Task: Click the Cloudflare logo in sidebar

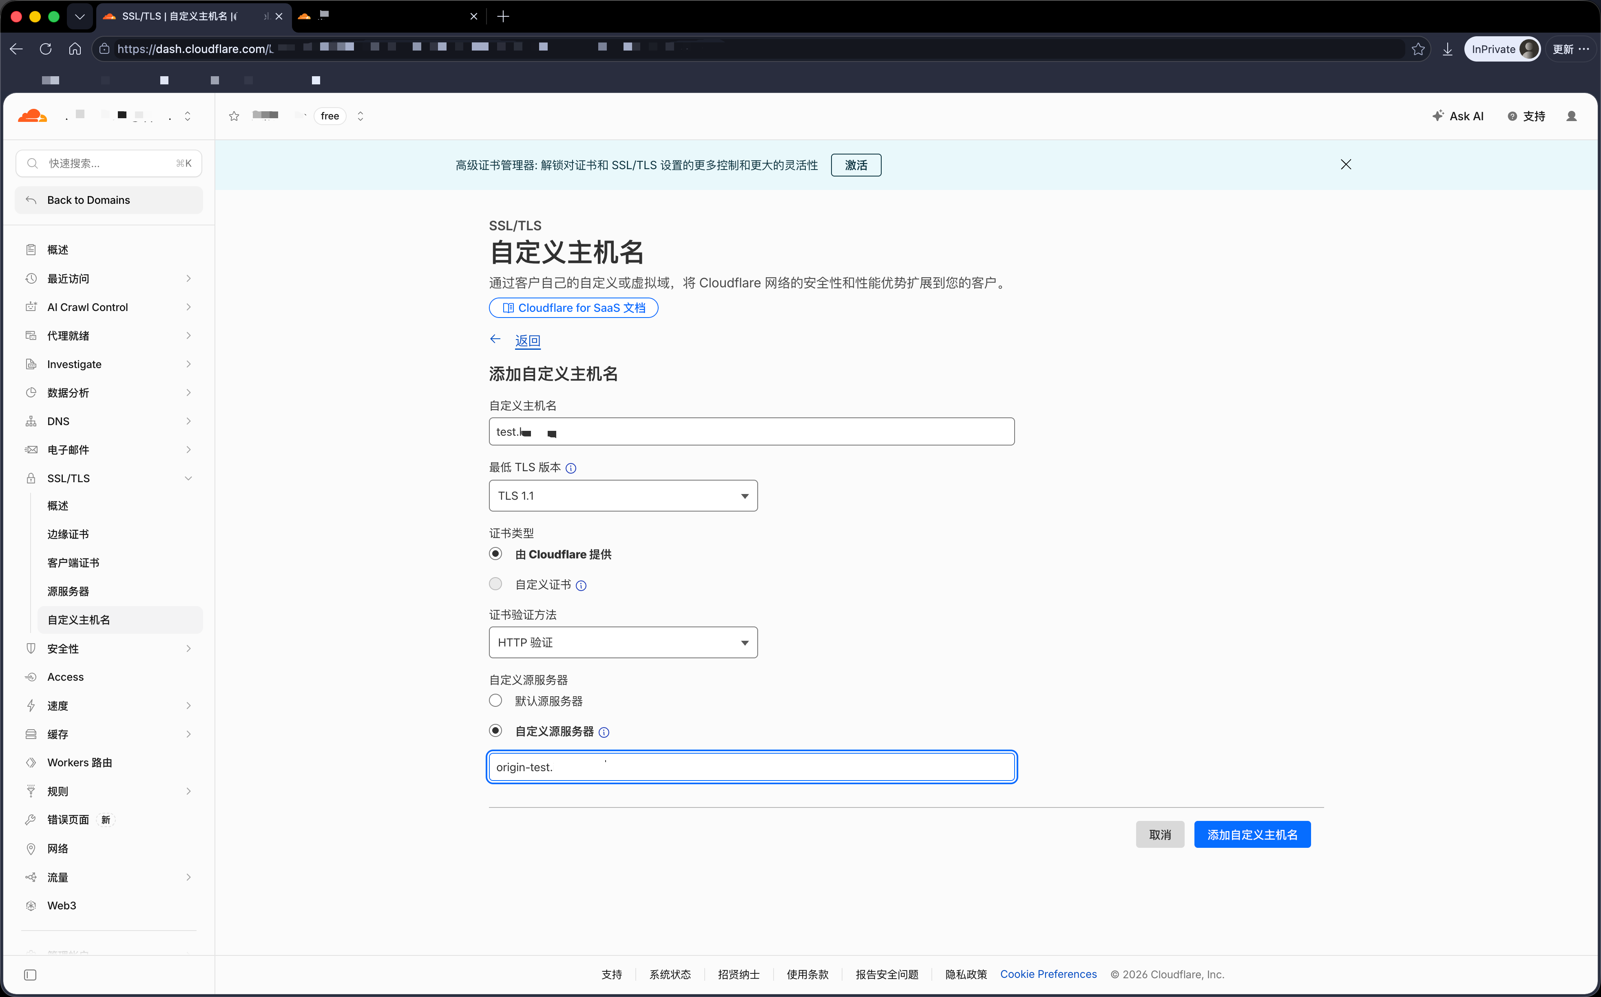Action: pos(32,116)
